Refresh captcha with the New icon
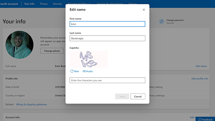The image size is (215, 121). pyautogui.click(x=72, y=71)
